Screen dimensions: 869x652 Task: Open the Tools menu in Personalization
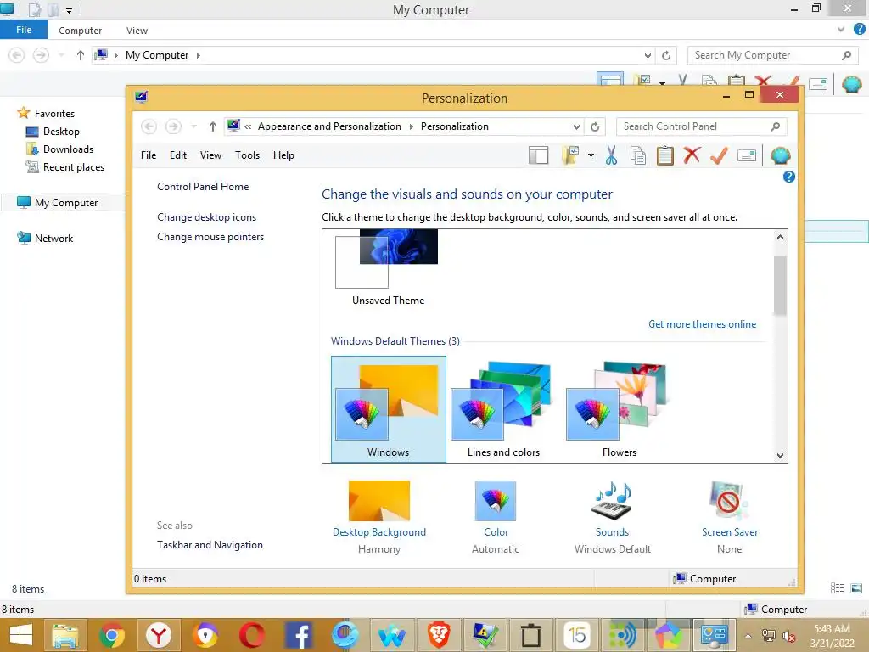(x=247, y=155)
